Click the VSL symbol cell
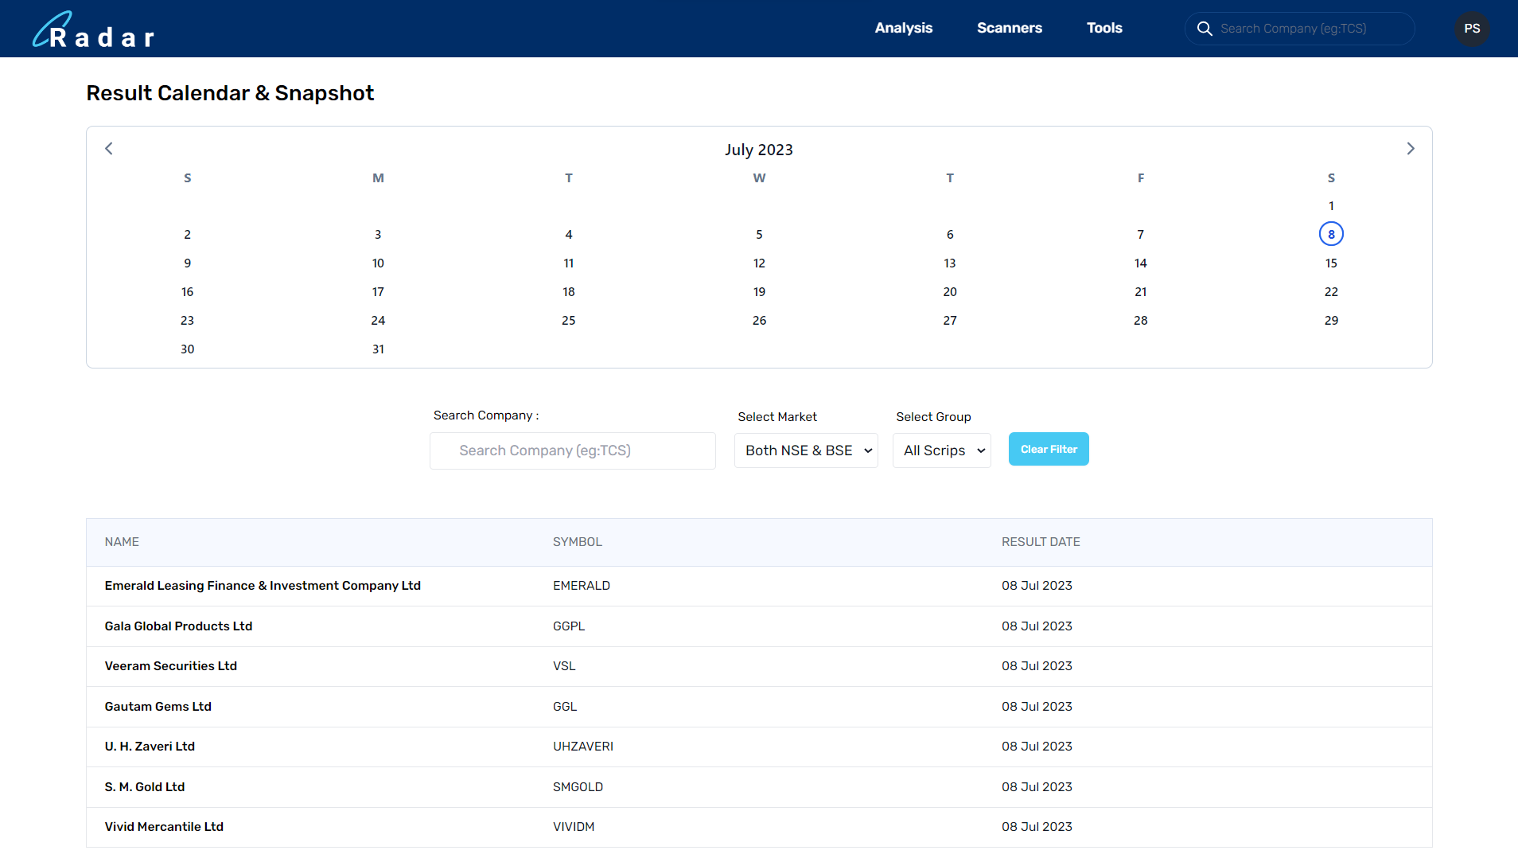This screenshot has width=1518, height=858. (x=564, y=666)
